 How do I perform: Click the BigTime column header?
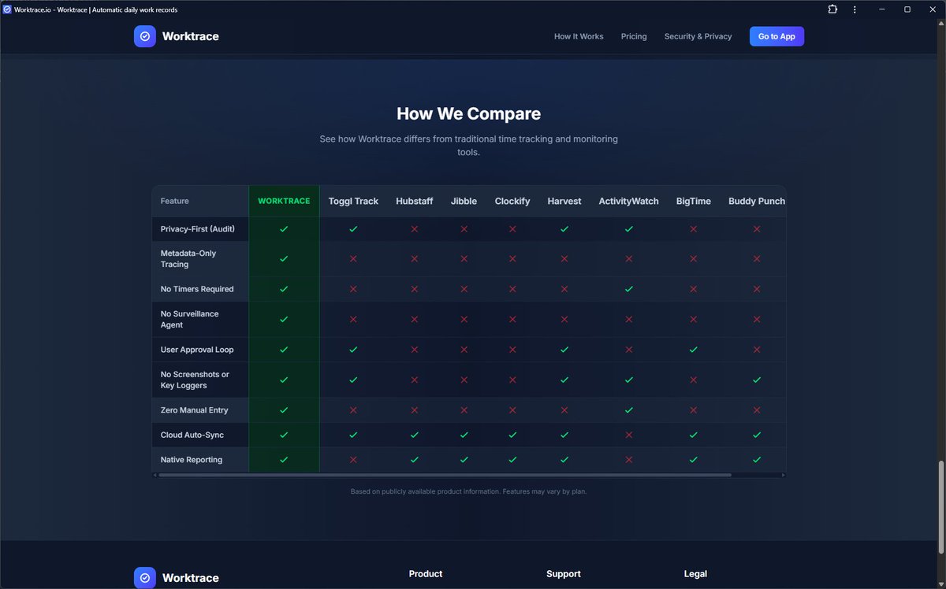click(x=694, y=201)
